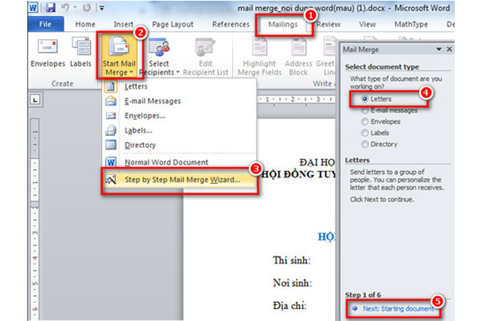
Task: Choose Envelopes... in the dropdown menu
Action: point(179,116)
